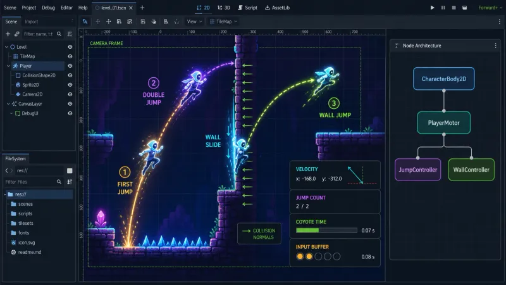Toggle visibility of the TileMap node
This screenshot has width=506, height=285.
pos(70,56)
